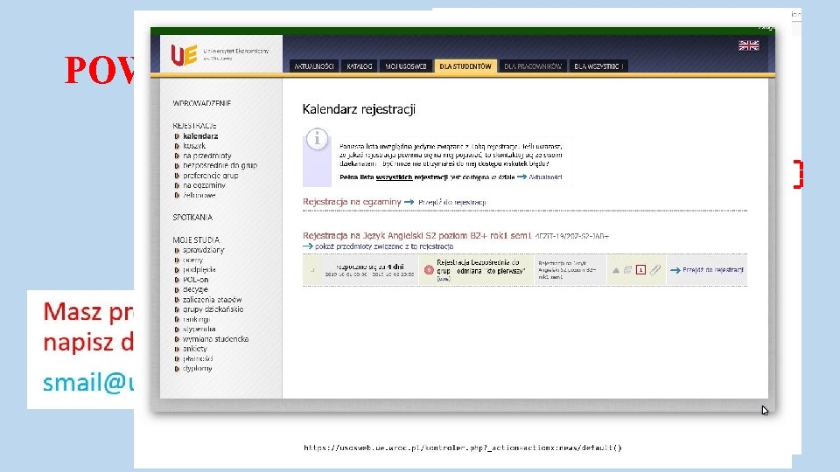The image size is (840, 472).
Task: Open the AKTUALNOŚCI tab
Action: [x=314, y=66]
